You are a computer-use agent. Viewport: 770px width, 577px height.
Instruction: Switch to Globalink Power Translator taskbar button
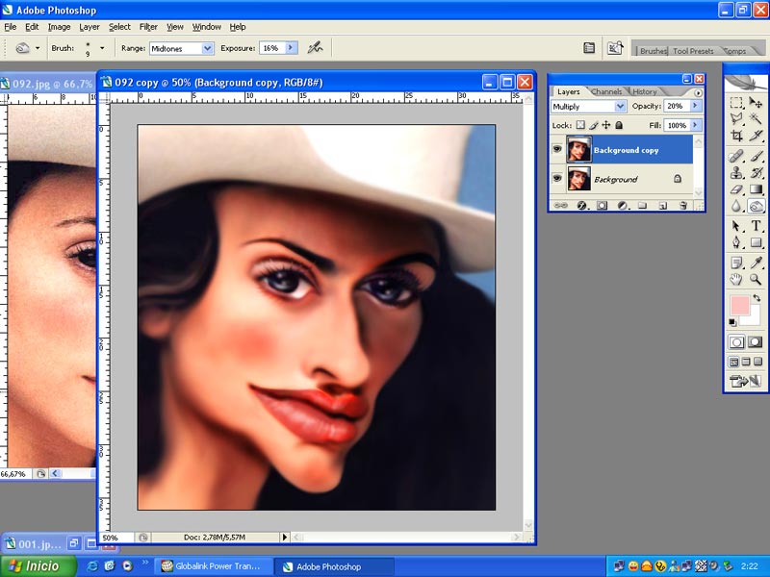coord(212,566)
